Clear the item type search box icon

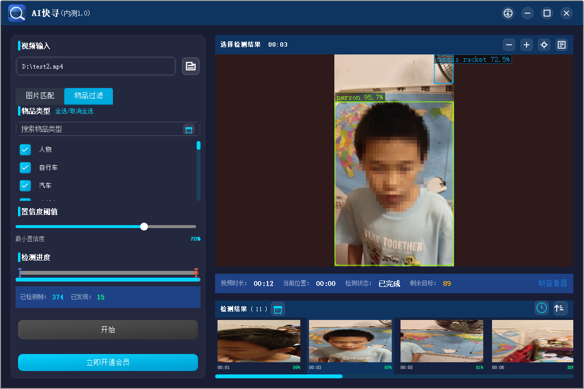[x=189, y=129]
